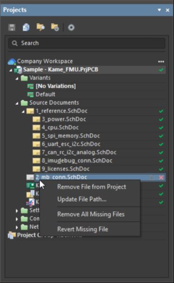Click the Search input field
The width and height of the screenshot is (174, 283).
click(87, 43)
